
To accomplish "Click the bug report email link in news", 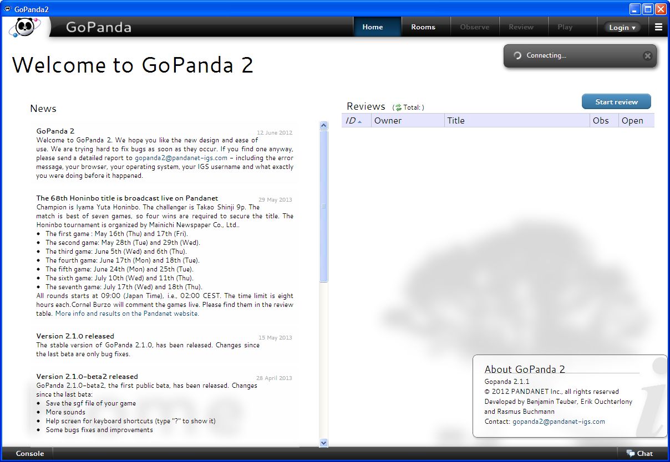I will tap(181, 158).
